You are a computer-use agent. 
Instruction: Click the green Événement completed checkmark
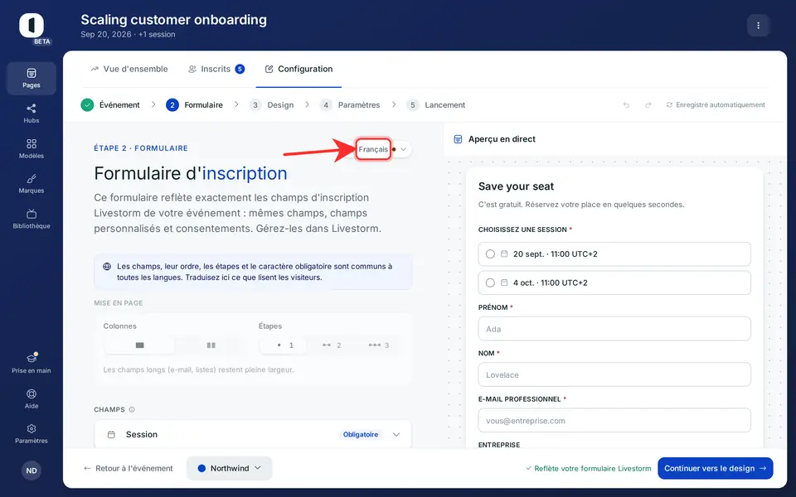coord(87,105)
